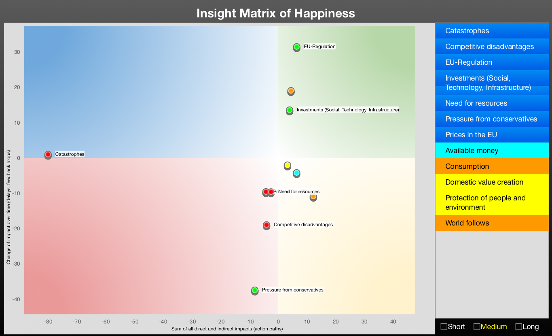Check the Long time horizon checkbox
The height and width of the screenshot is (336, 552).
point(519,327)
